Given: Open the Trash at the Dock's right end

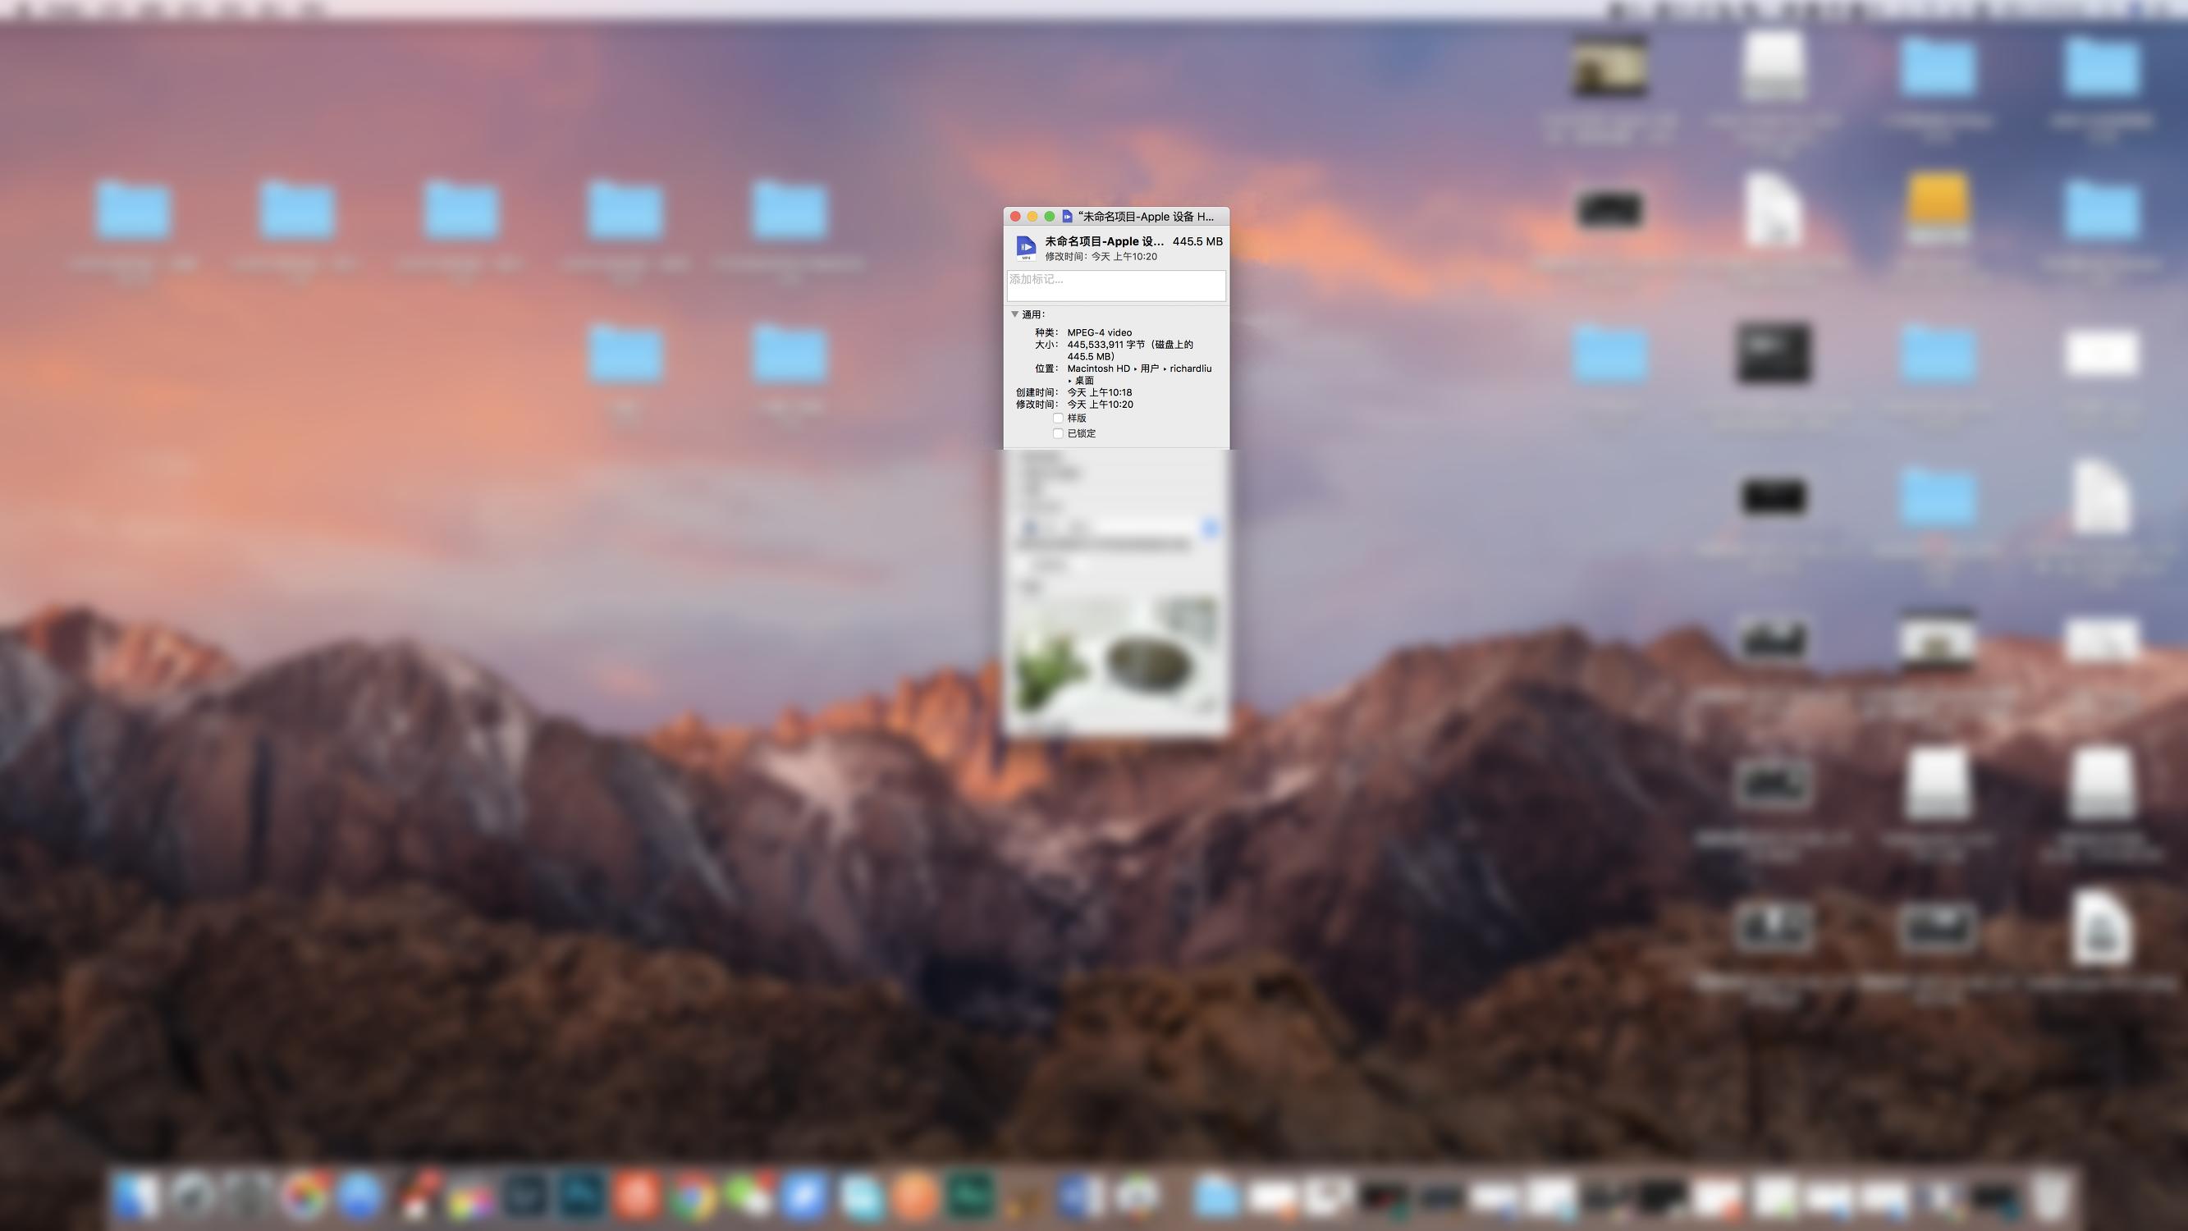Looking at the screenshot, I should [x=2048, y=1197].
